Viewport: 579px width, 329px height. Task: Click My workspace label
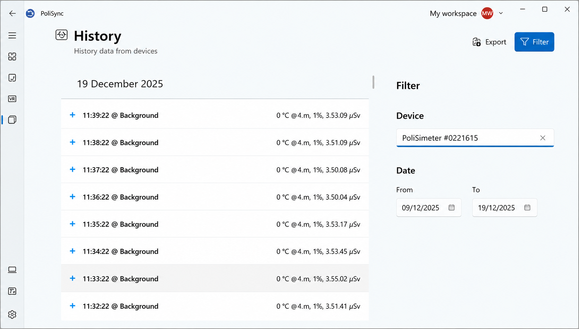coord(453,14)
